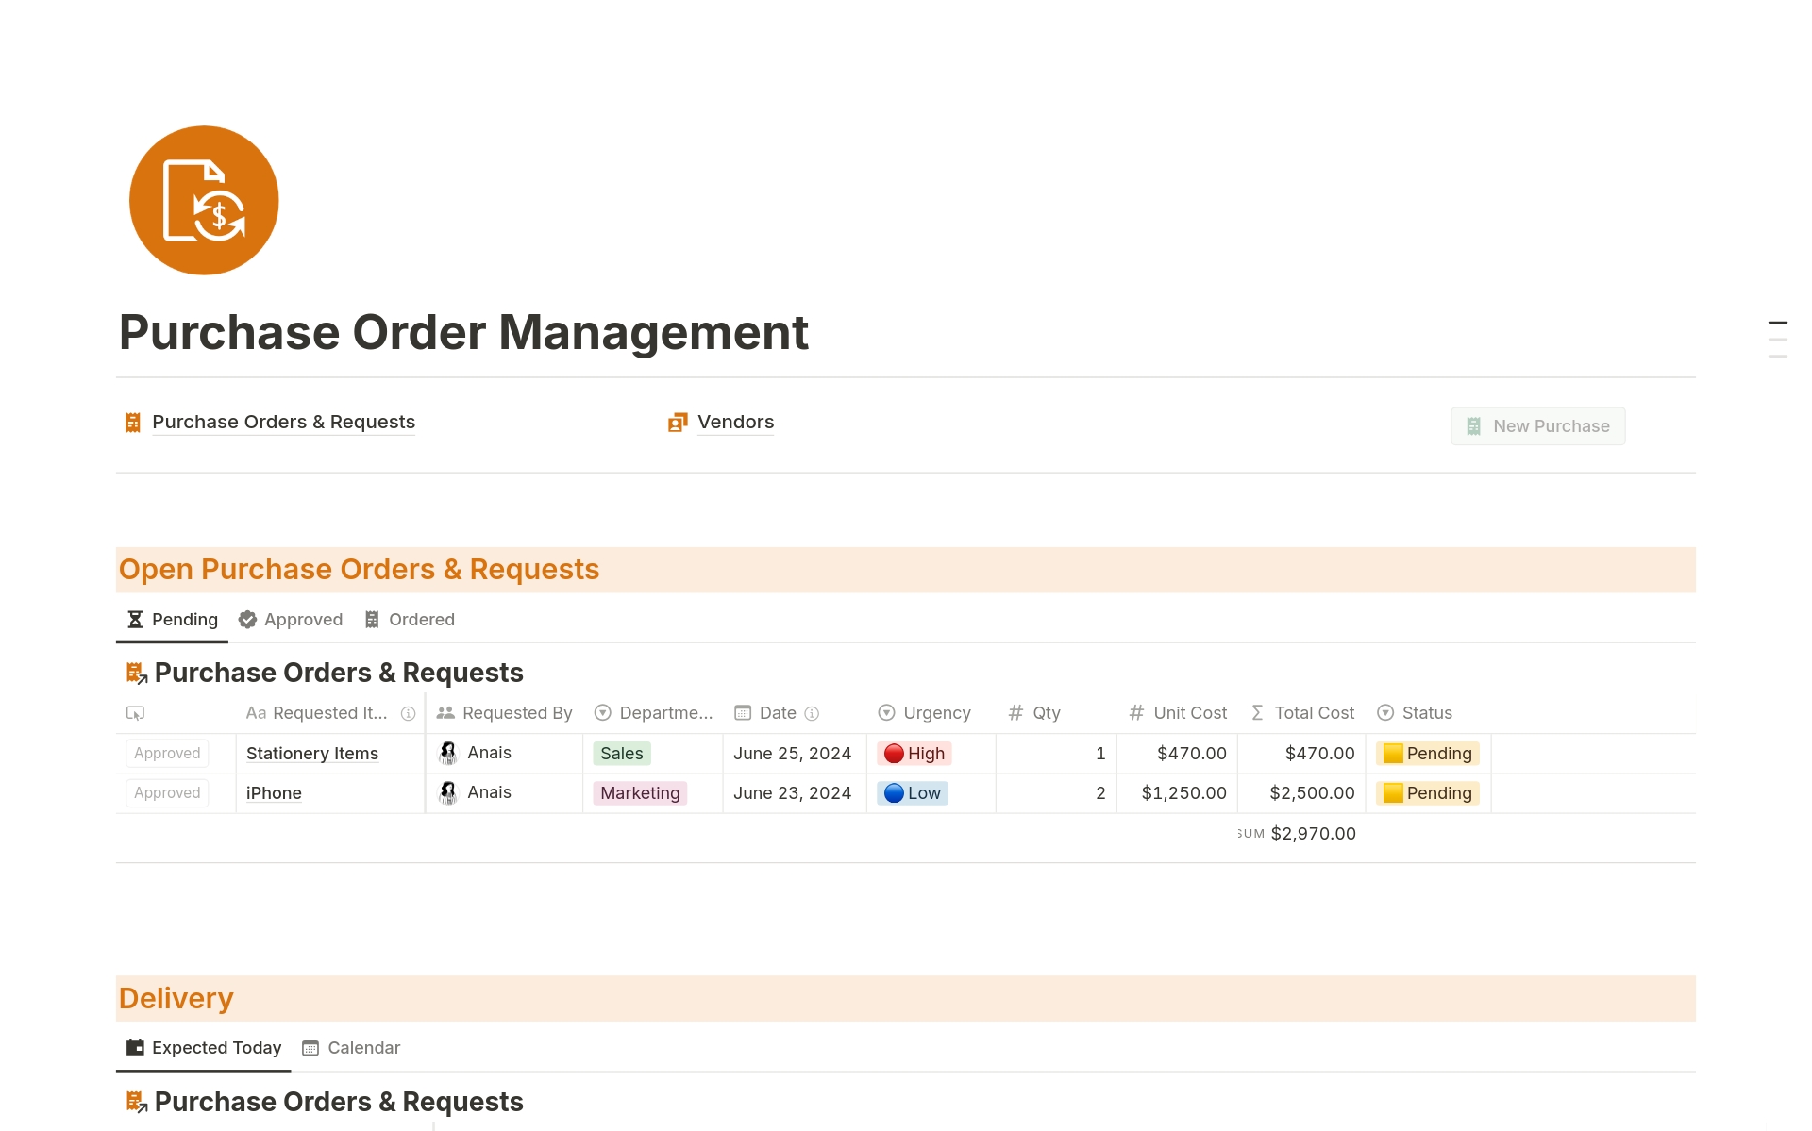Click the info icon next to Date column
This screenshot has height=1131, width=1812.
(x=812, y=714)
